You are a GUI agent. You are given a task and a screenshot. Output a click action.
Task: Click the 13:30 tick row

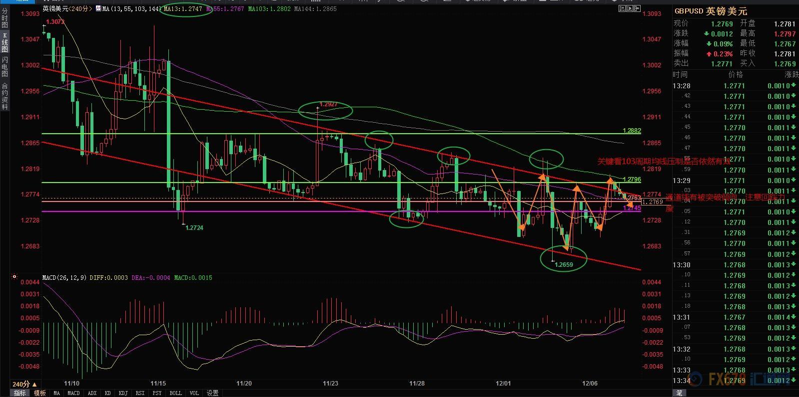tap(735, 265)
